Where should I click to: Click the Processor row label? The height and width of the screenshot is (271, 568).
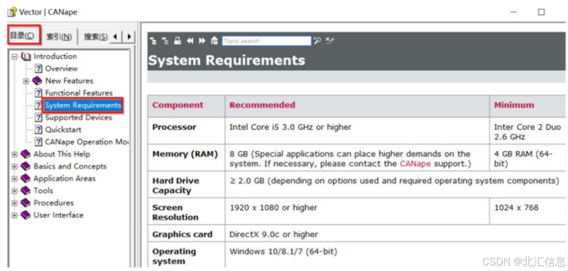[174, 127]
